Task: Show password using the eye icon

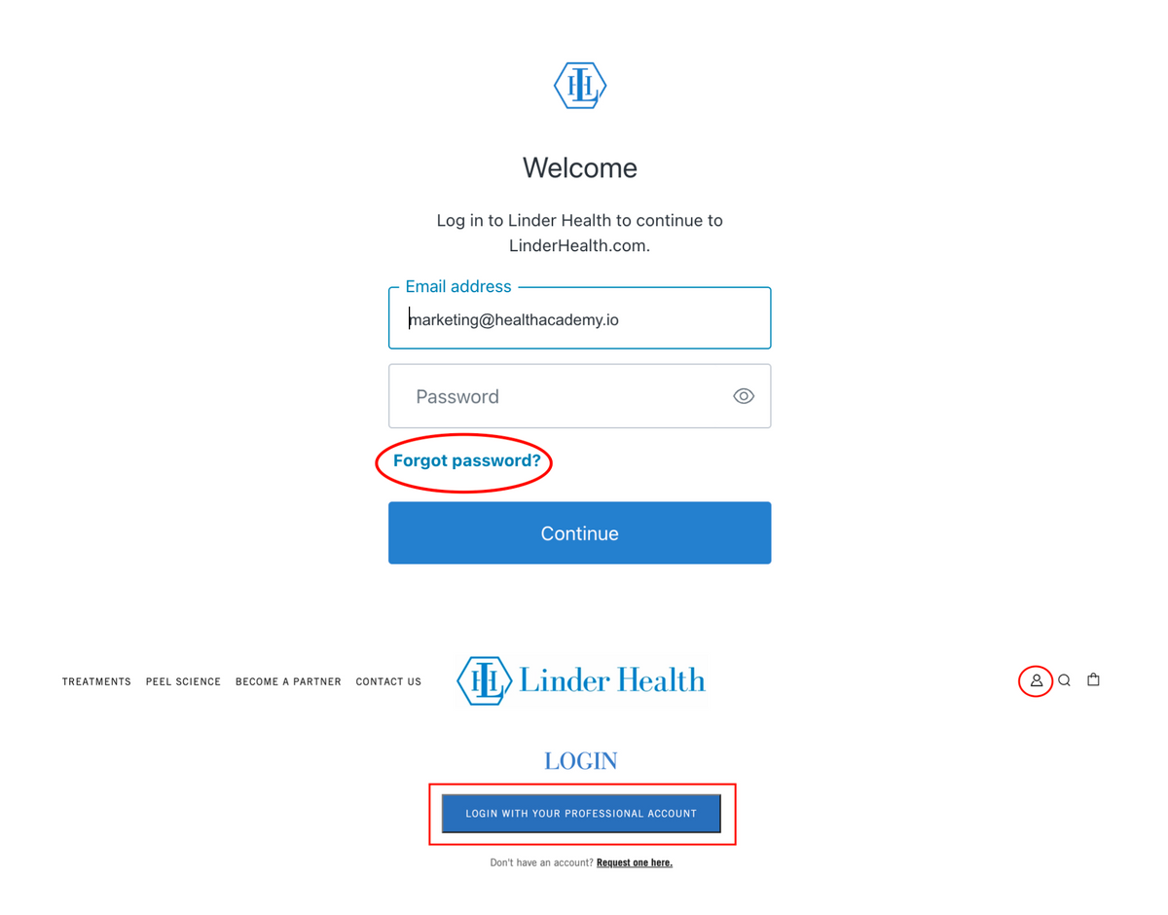Action: point(744,396)
